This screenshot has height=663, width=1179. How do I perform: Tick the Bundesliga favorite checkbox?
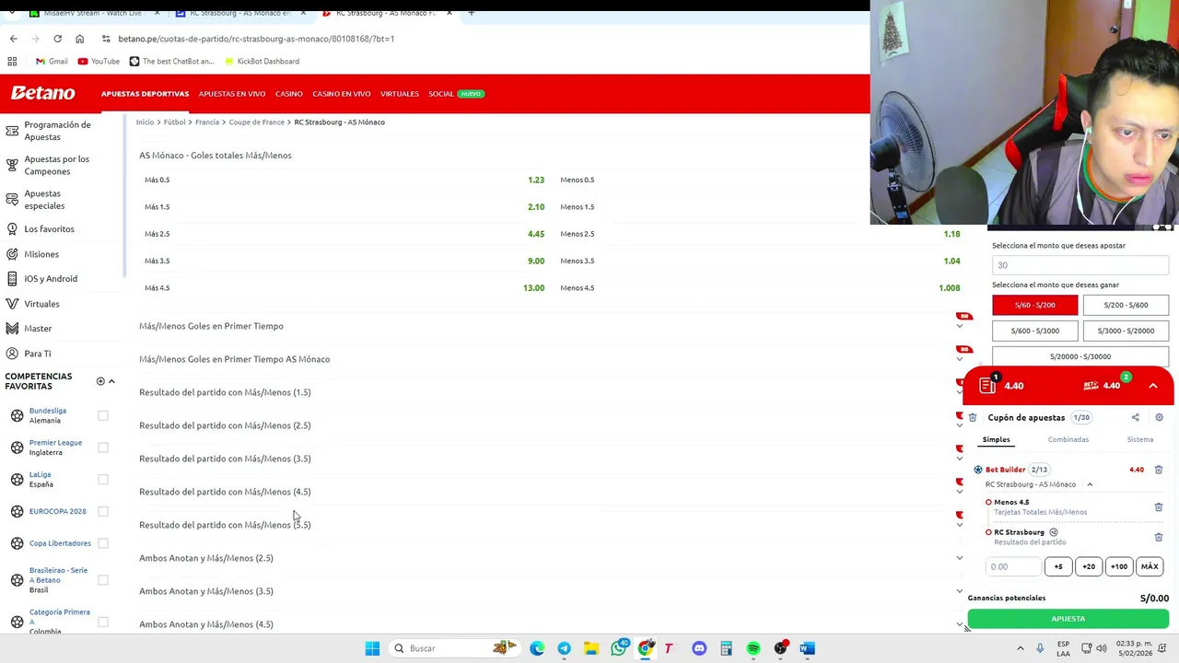click(x=103, y=415)
